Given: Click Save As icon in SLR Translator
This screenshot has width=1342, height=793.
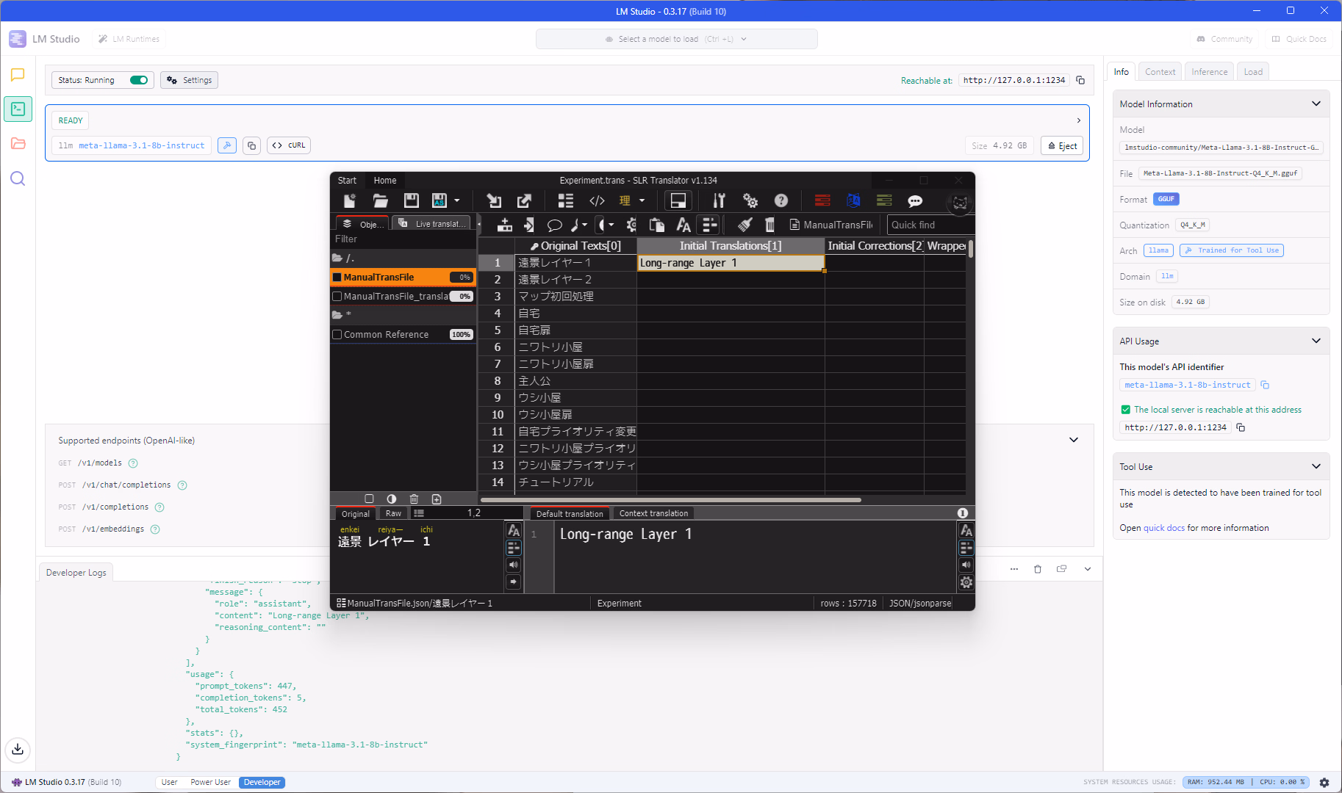Looking at the screenshot, I should [439, 200].
